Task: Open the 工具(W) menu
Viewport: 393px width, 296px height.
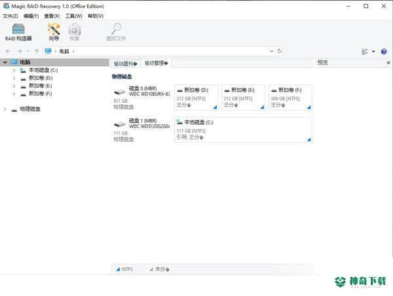Action: (73, 16)
